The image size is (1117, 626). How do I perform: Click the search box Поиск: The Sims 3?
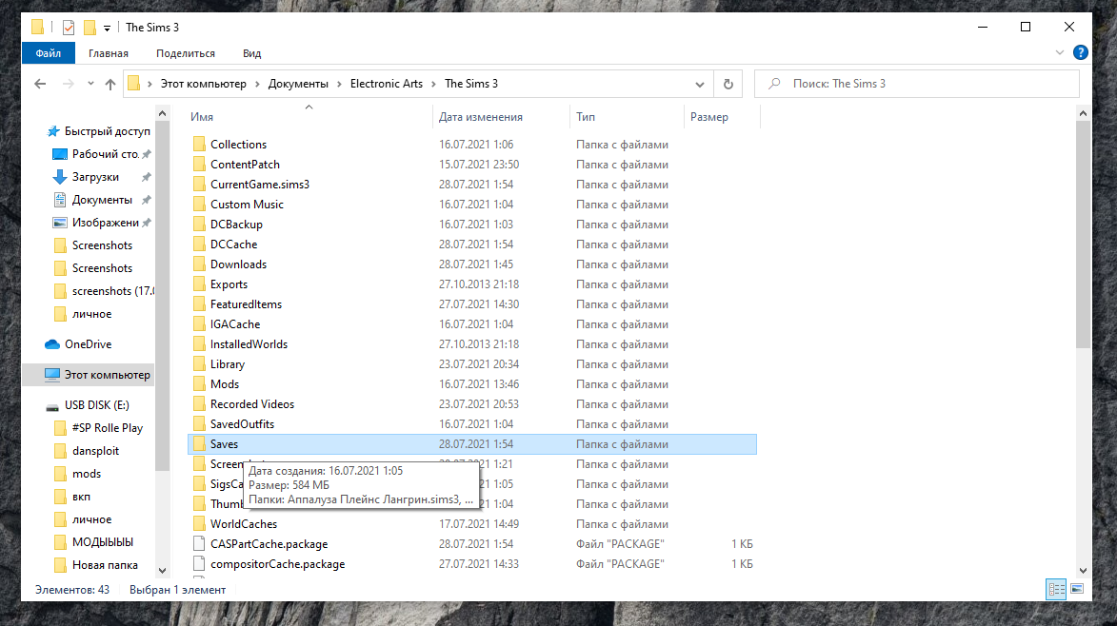point(917,84)
